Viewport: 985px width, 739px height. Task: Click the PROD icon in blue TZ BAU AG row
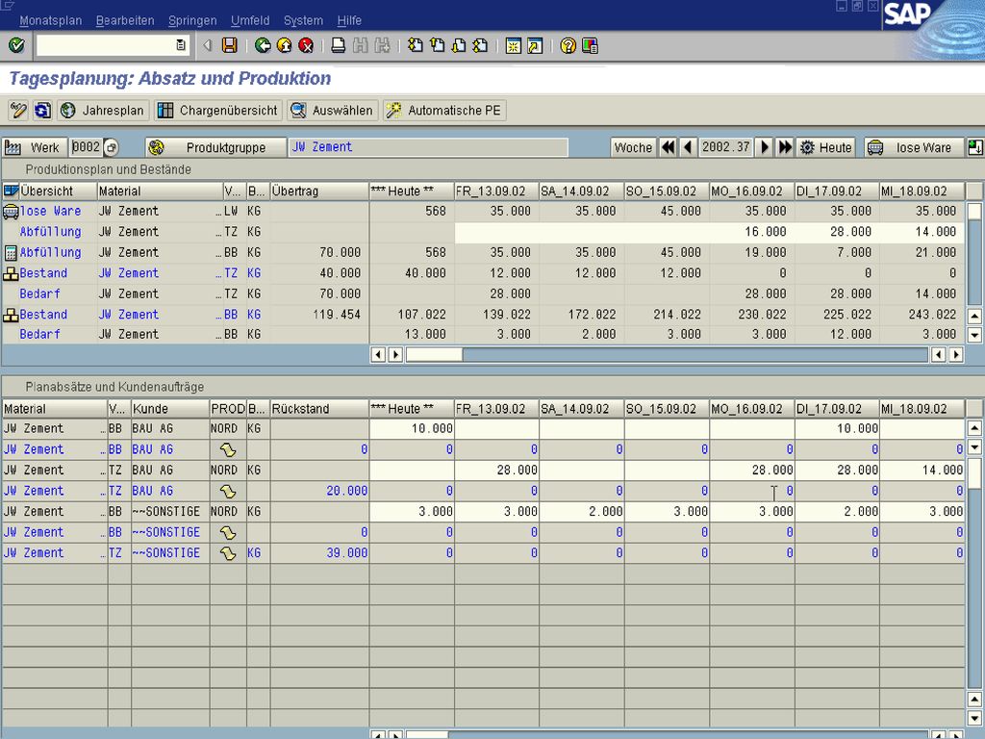(x=227, y=491)
